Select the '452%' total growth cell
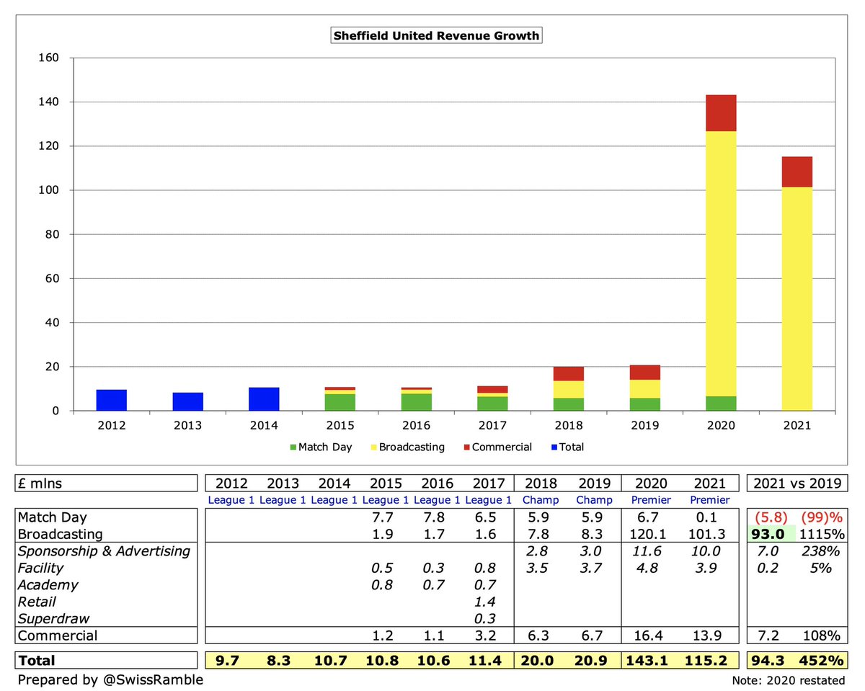 pos(822,660)
